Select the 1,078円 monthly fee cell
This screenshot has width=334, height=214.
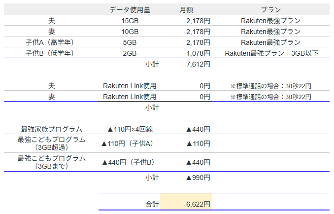pyautogui.click(x=198, y=53)
